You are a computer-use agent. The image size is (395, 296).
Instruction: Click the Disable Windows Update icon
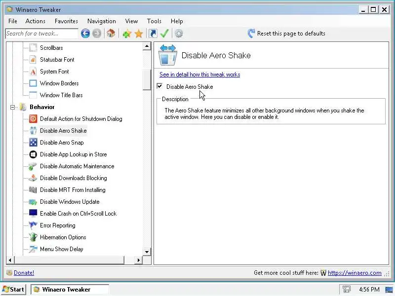[33, 202]
